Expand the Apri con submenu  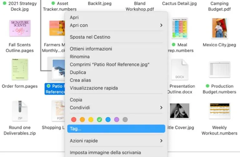pyautogui.click(x=161, y=25)
